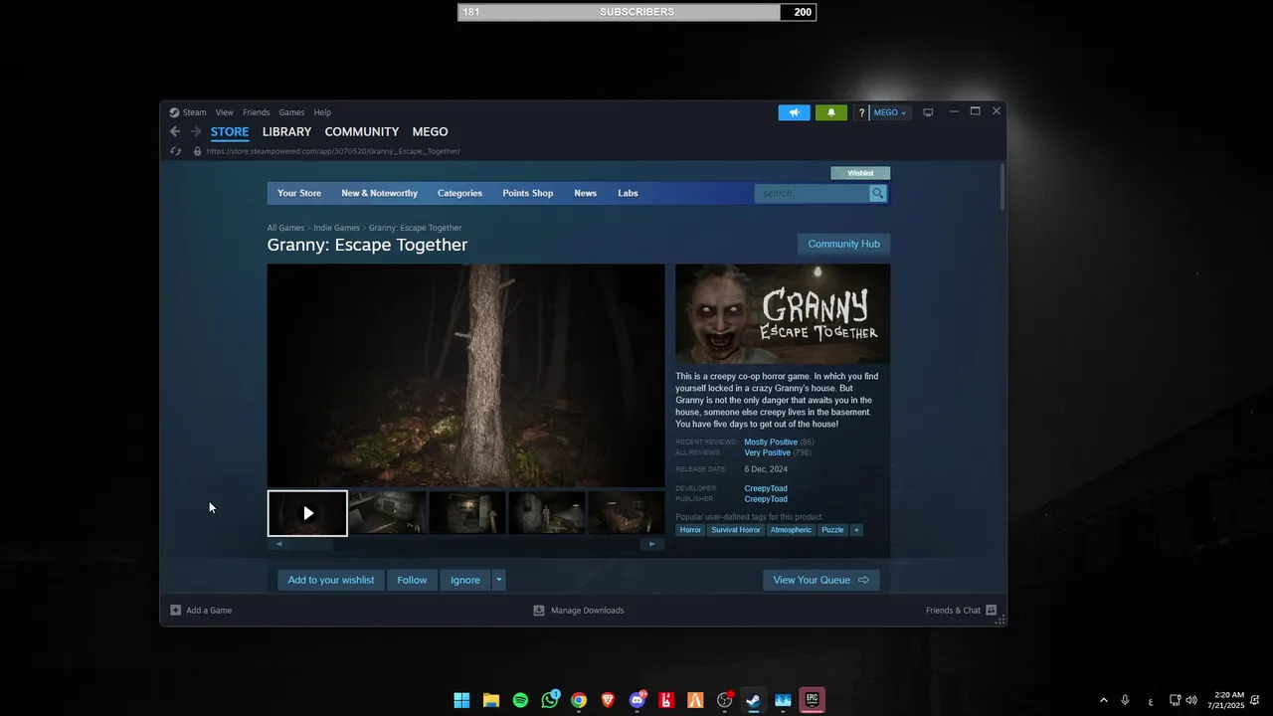Open the Categories dropdown

coord(459,193)
